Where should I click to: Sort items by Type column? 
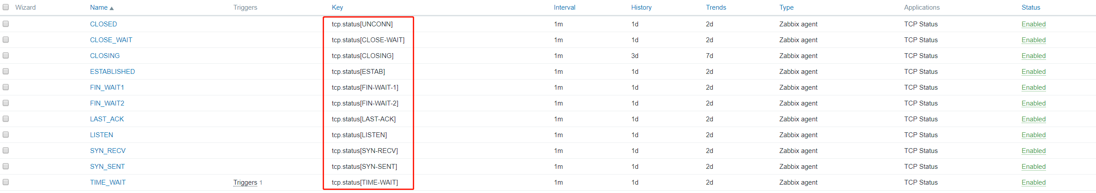click(x=786, y=7)
